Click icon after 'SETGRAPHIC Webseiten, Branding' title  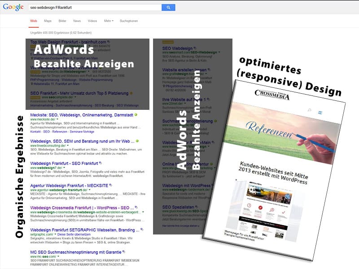coord(142,229)
